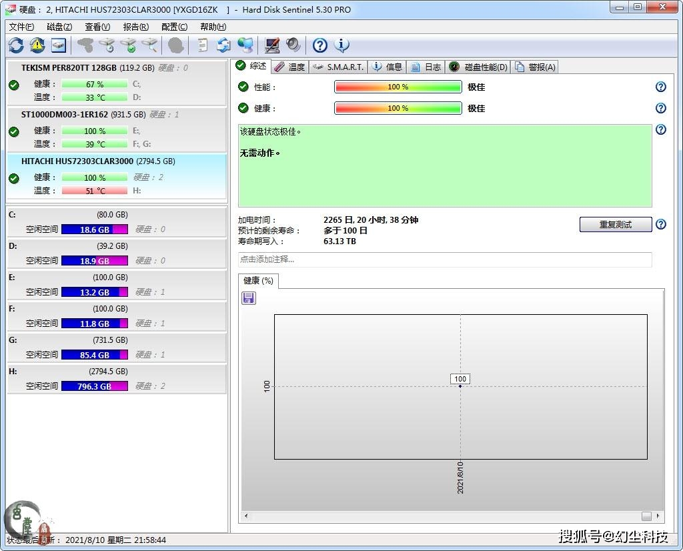This screenshot has width=683, height=551.
Task: Click the refresh icon with yellow warning triangle
Action: coord(37,45)
